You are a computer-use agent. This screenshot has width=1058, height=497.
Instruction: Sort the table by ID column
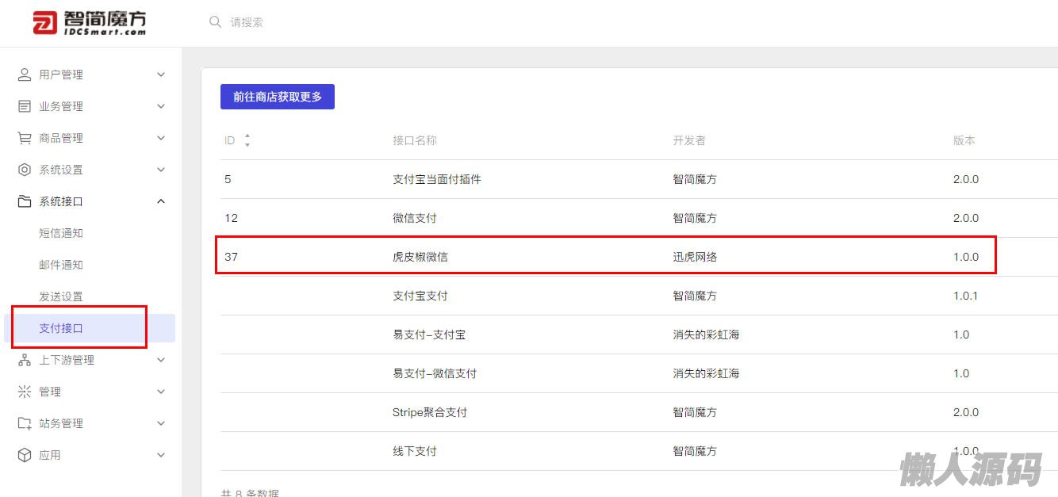247,140
